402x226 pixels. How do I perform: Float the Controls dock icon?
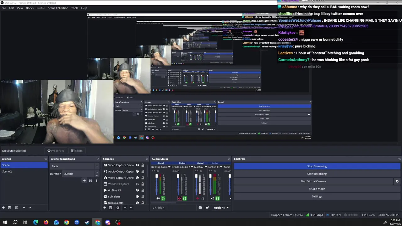tap(399, 159)
